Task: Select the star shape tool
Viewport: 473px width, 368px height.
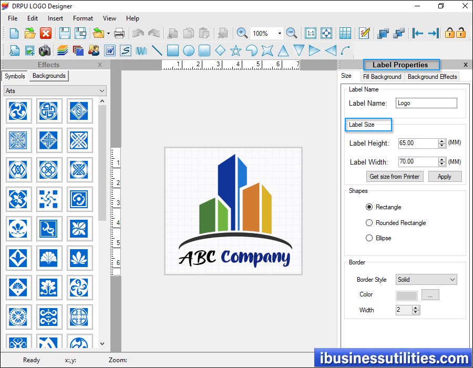Action: coord(235,50)
